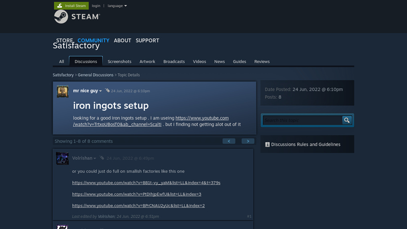Viewport: 407px width, 229px height.
Task: Click the search magnifier icon
Action: pyautogui.click(x=347, y=120)
